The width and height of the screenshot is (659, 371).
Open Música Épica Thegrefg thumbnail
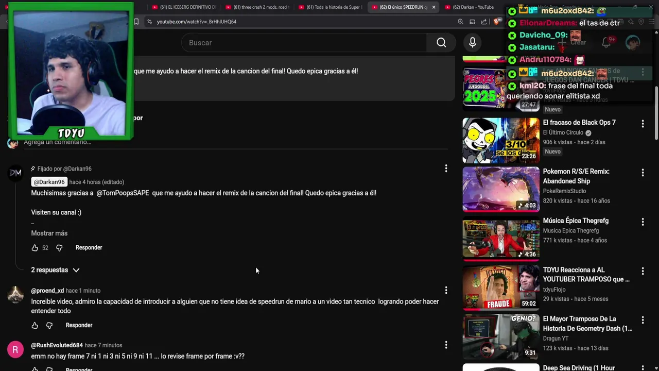(x=501, y=239)
